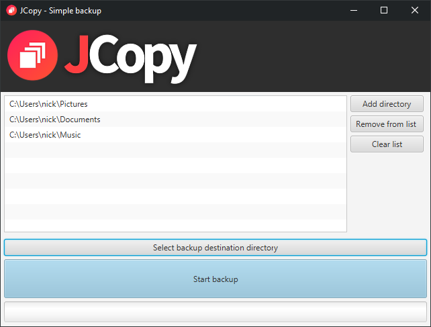Screen dimensions: 431x327
Task: Select the C:\Users\nick\Documents entry
Action: coord(175,120)
